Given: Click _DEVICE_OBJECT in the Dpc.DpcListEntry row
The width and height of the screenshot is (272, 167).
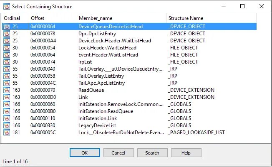Looking at the screenshot, I should [x=186, y=34].
